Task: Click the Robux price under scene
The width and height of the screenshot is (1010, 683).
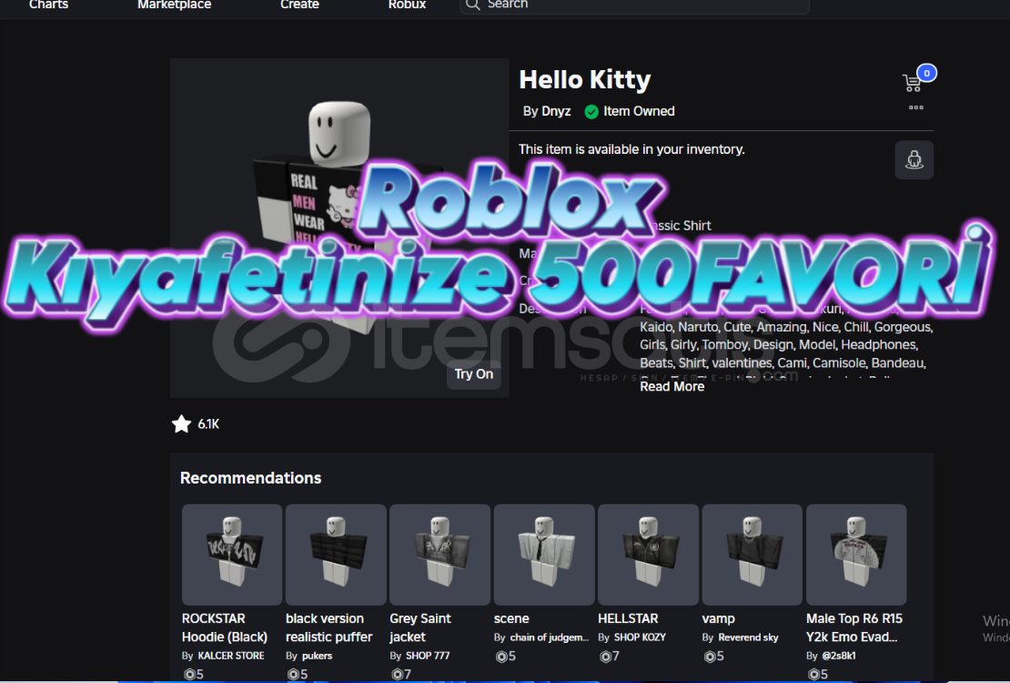Action: (x=506, y=657)
